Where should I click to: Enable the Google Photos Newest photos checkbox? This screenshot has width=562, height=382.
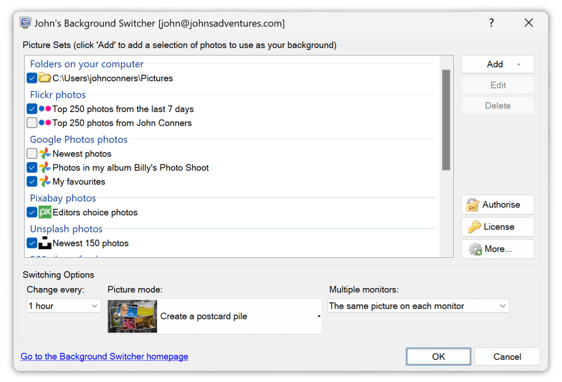(32, 153)
